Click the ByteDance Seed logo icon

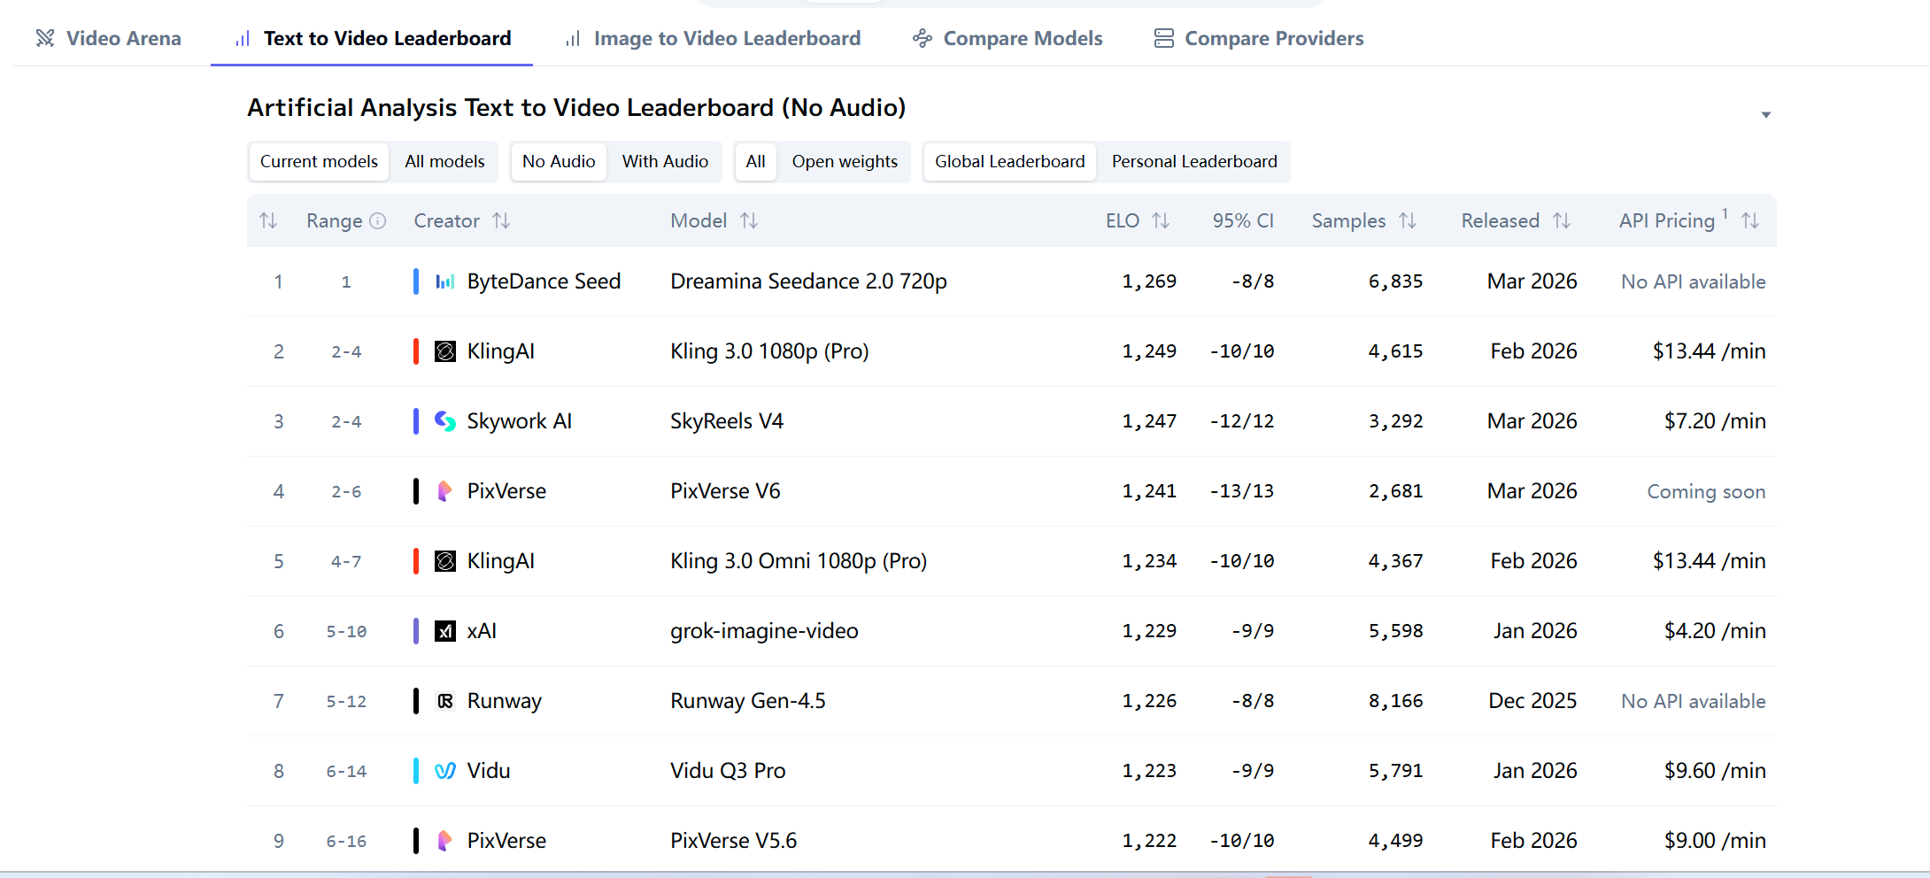[444, 281]
